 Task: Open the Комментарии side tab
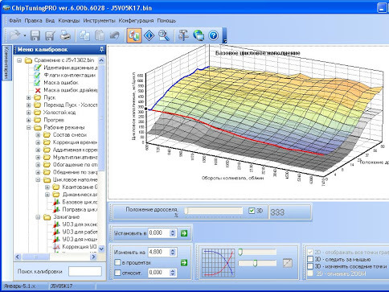[x=6, y=63]
